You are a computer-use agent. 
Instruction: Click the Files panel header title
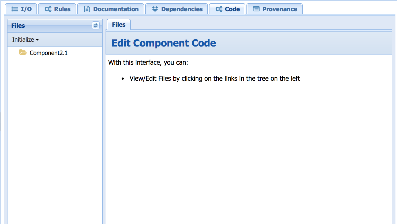click(x=18, y=26)
